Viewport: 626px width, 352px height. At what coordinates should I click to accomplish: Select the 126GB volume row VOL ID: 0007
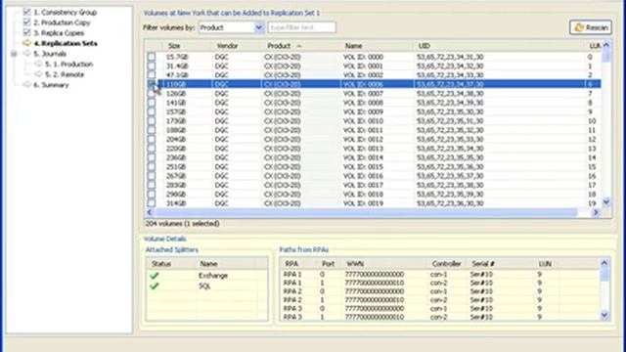point(374,94)
